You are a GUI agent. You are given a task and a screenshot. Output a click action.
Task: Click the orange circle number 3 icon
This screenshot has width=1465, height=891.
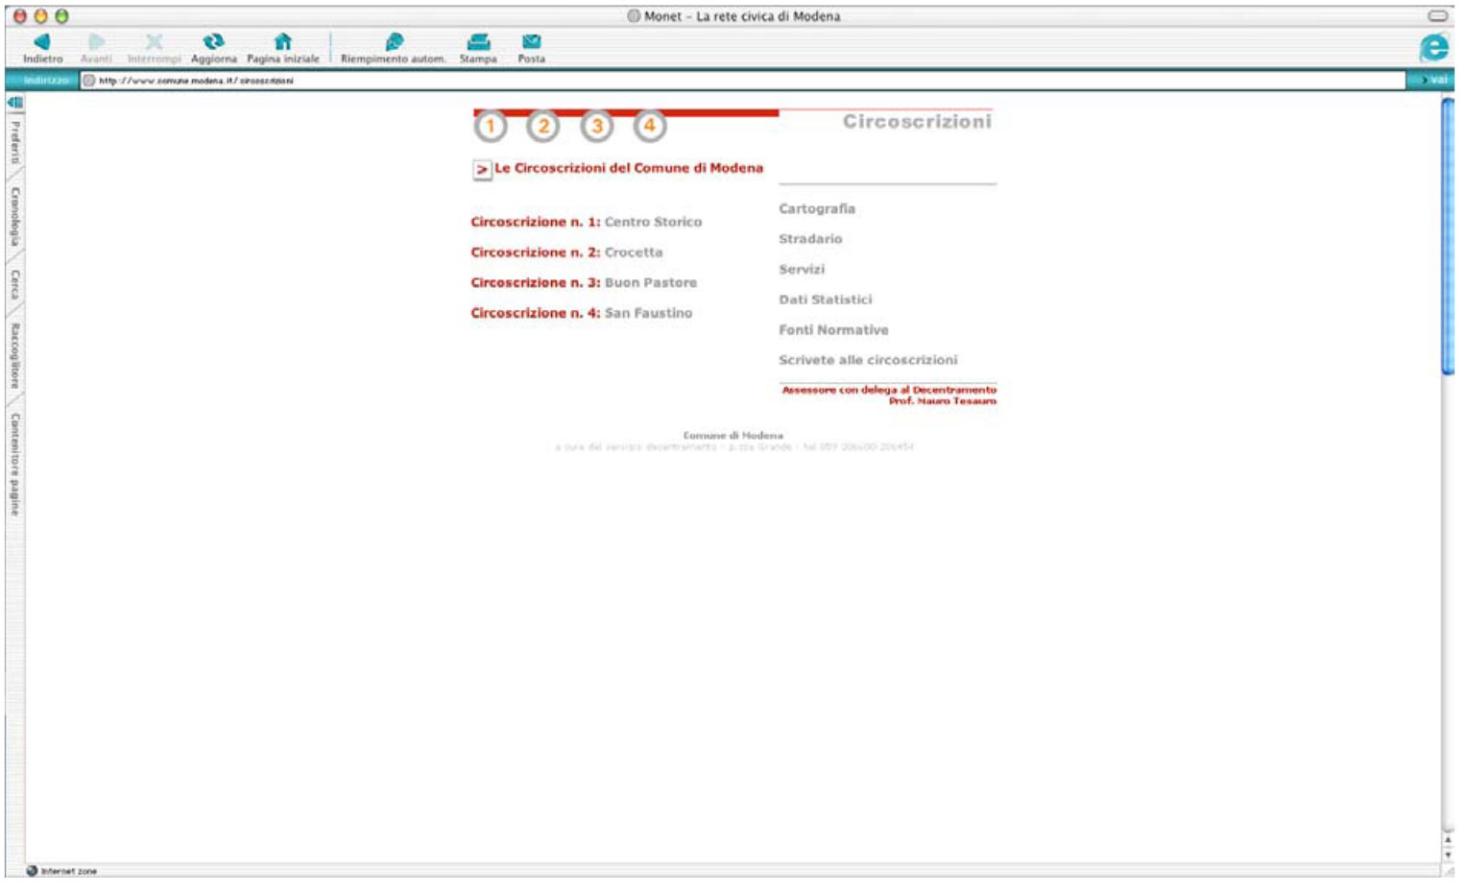596,127
